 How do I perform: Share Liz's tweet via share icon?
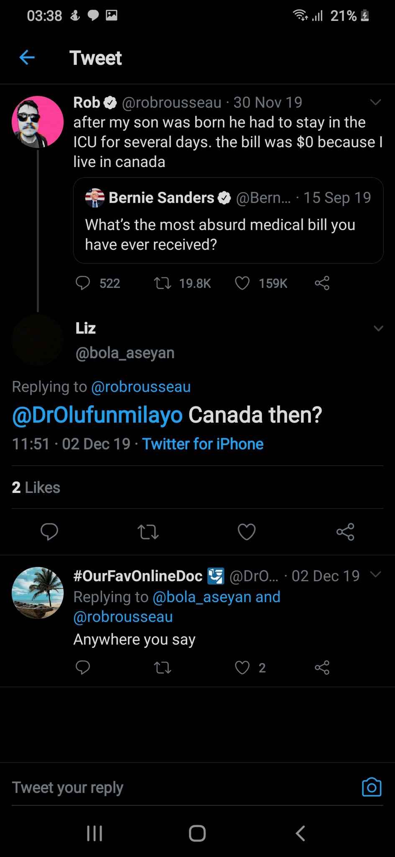click(345, 532)
